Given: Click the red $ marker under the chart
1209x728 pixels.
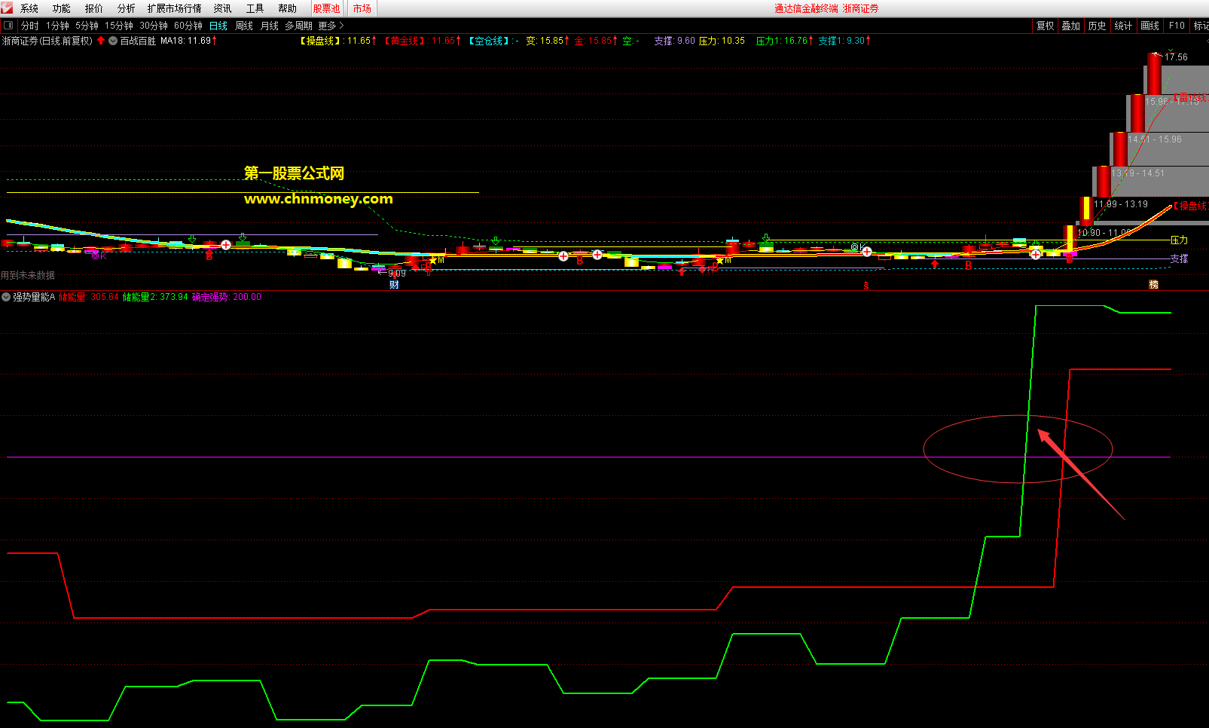Looking at the screenshot, I should pos(866,286).
